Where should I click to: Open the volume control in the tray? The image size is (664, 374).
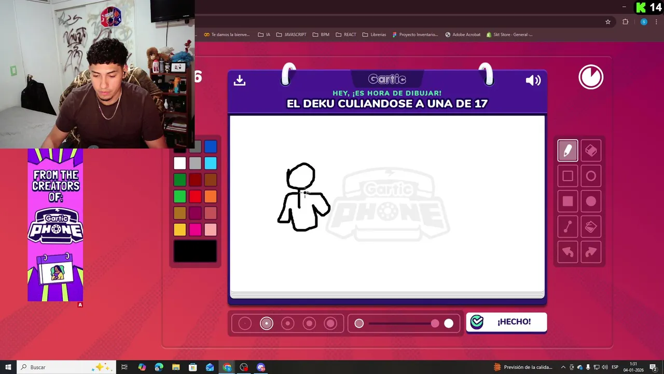tap(604, 367)
